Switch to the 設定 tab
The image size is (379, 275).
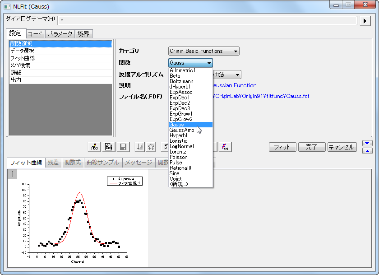pyautogui.click(x=15, y=33)
